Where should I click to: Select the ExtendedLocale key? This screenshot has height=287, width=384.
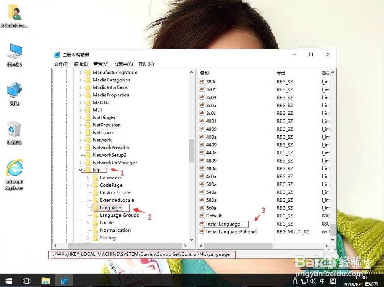pos(117,200)
